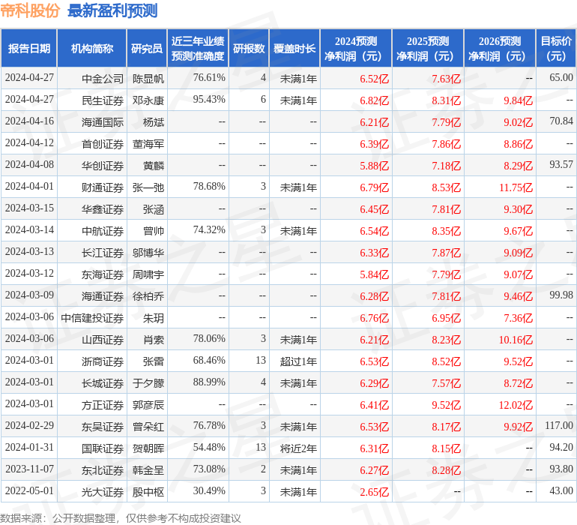Screen dimensions: 577x525
Task: Select the 2026预测净利润 column header
Action: [x=500, y=48]
